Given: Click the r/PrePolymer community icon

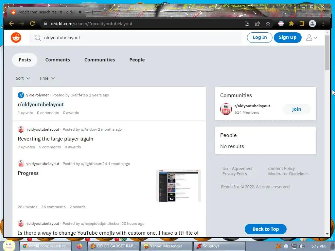Looking at the screenshot, I should point(21,95).
